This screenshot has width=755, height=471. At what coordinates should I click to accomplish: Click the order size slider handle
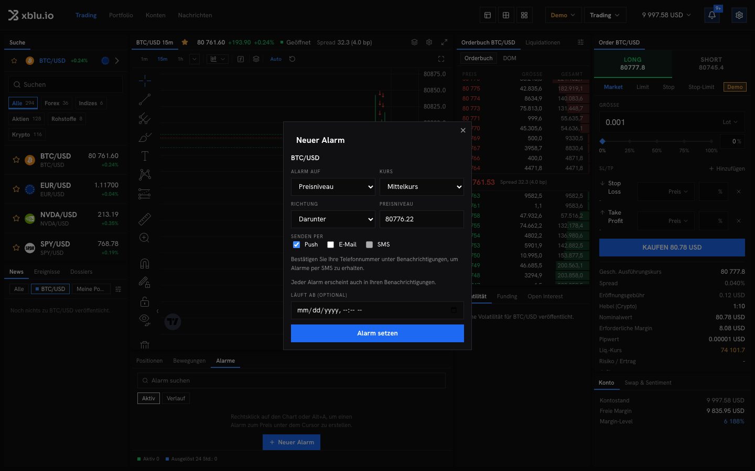point(602,141)
